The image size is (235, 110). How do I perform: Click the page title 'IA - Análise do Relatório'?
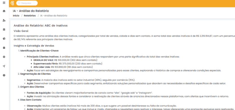(31, 11)
